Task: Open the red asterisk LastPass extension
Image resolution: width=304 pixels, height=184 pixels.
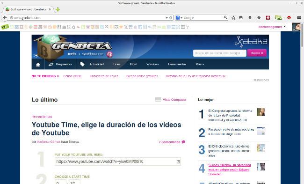Action: click(268, 18)
